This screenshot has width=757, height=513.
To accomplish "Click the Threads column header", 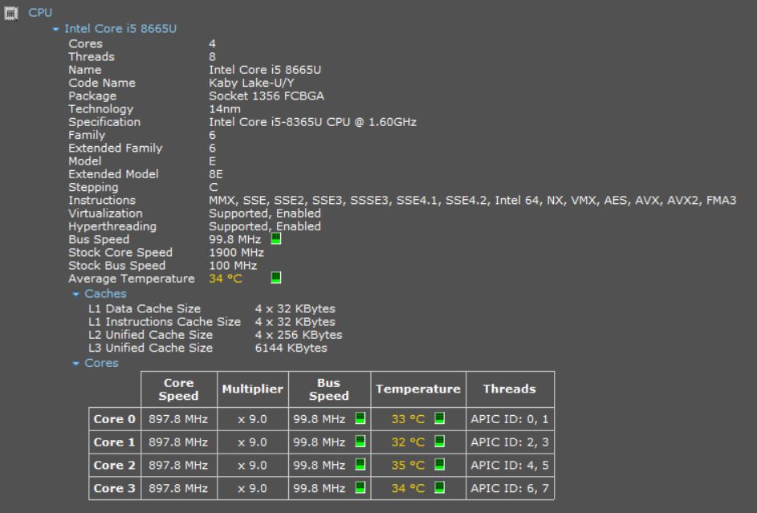I will coord(509,389).
